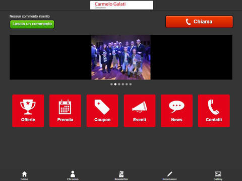The image size is (242, 181).
Task: Open the Offerte trophy tile
Action: point(28,111)
